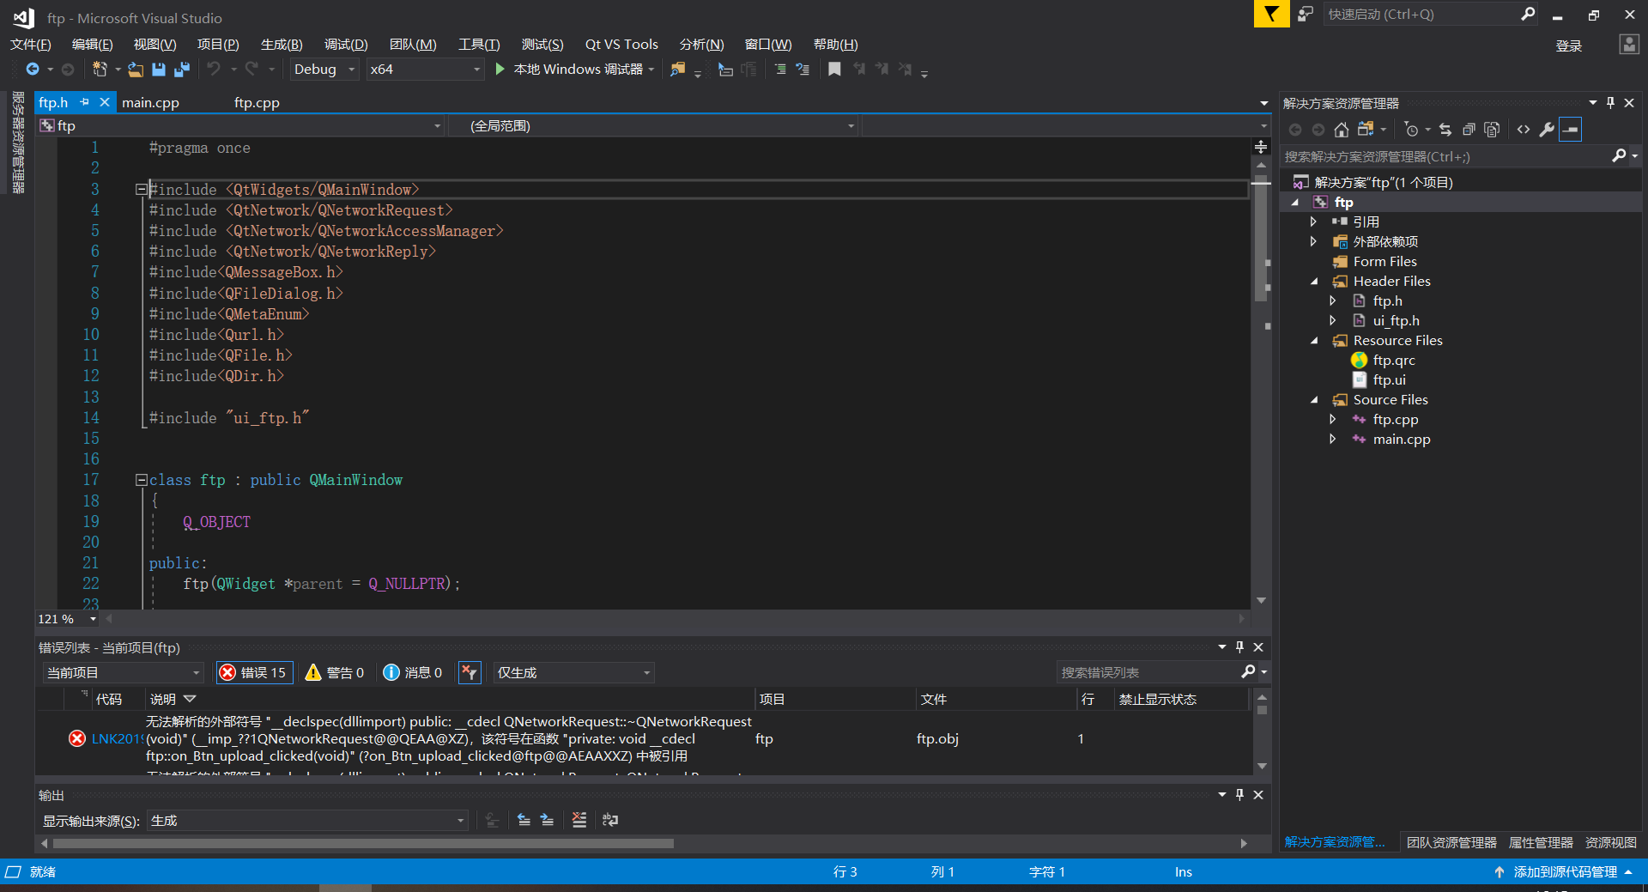The height and width of the screenshot is (892, 1648).
Task: Open the 当前项目 error scope dropdown
Action: tap(123, 672)
